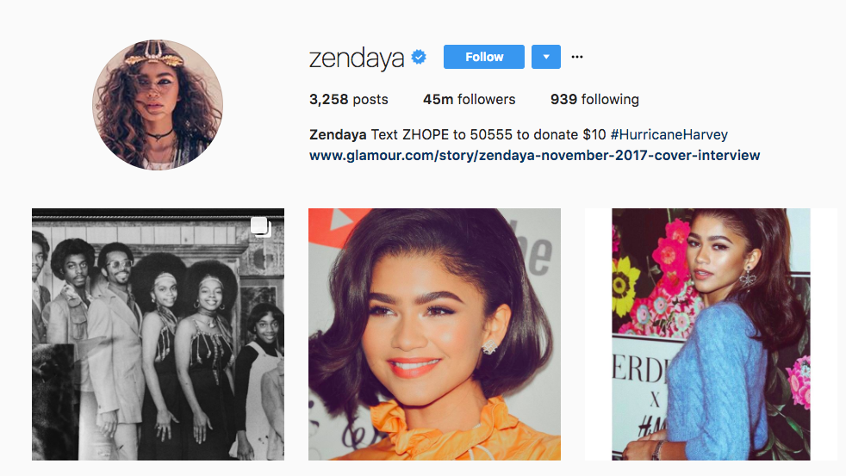846x476 pixels.
Task: Click the zendaya username heading
Action: 357,58
